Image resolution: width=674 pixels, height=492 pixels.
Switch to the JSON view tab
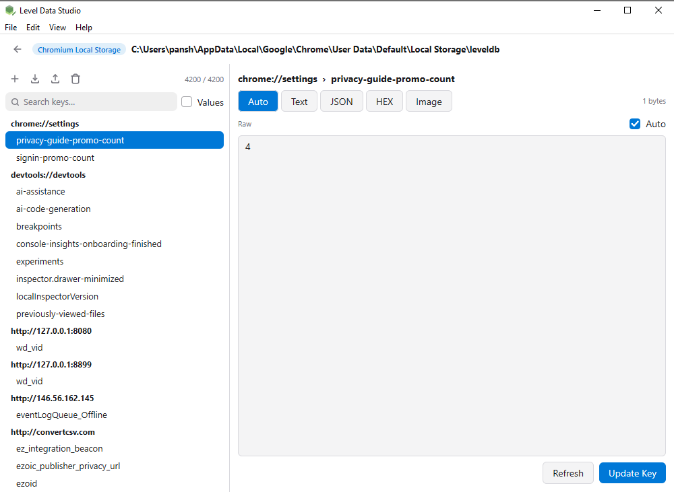click(x=341, y=102)
